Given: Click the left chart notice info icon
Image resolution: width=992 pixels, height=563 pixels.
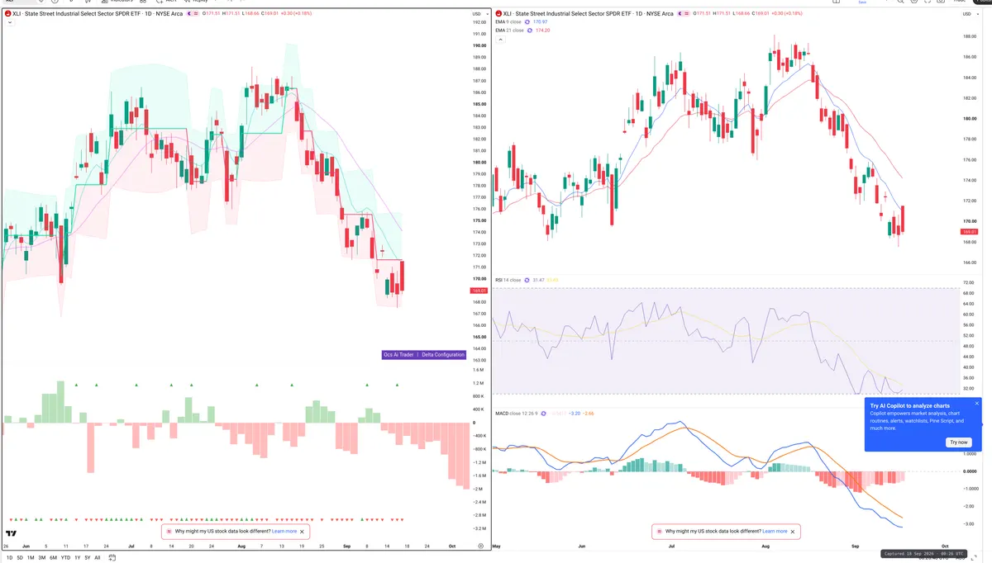Looking at the screenshot, I should tap(169, 532).
